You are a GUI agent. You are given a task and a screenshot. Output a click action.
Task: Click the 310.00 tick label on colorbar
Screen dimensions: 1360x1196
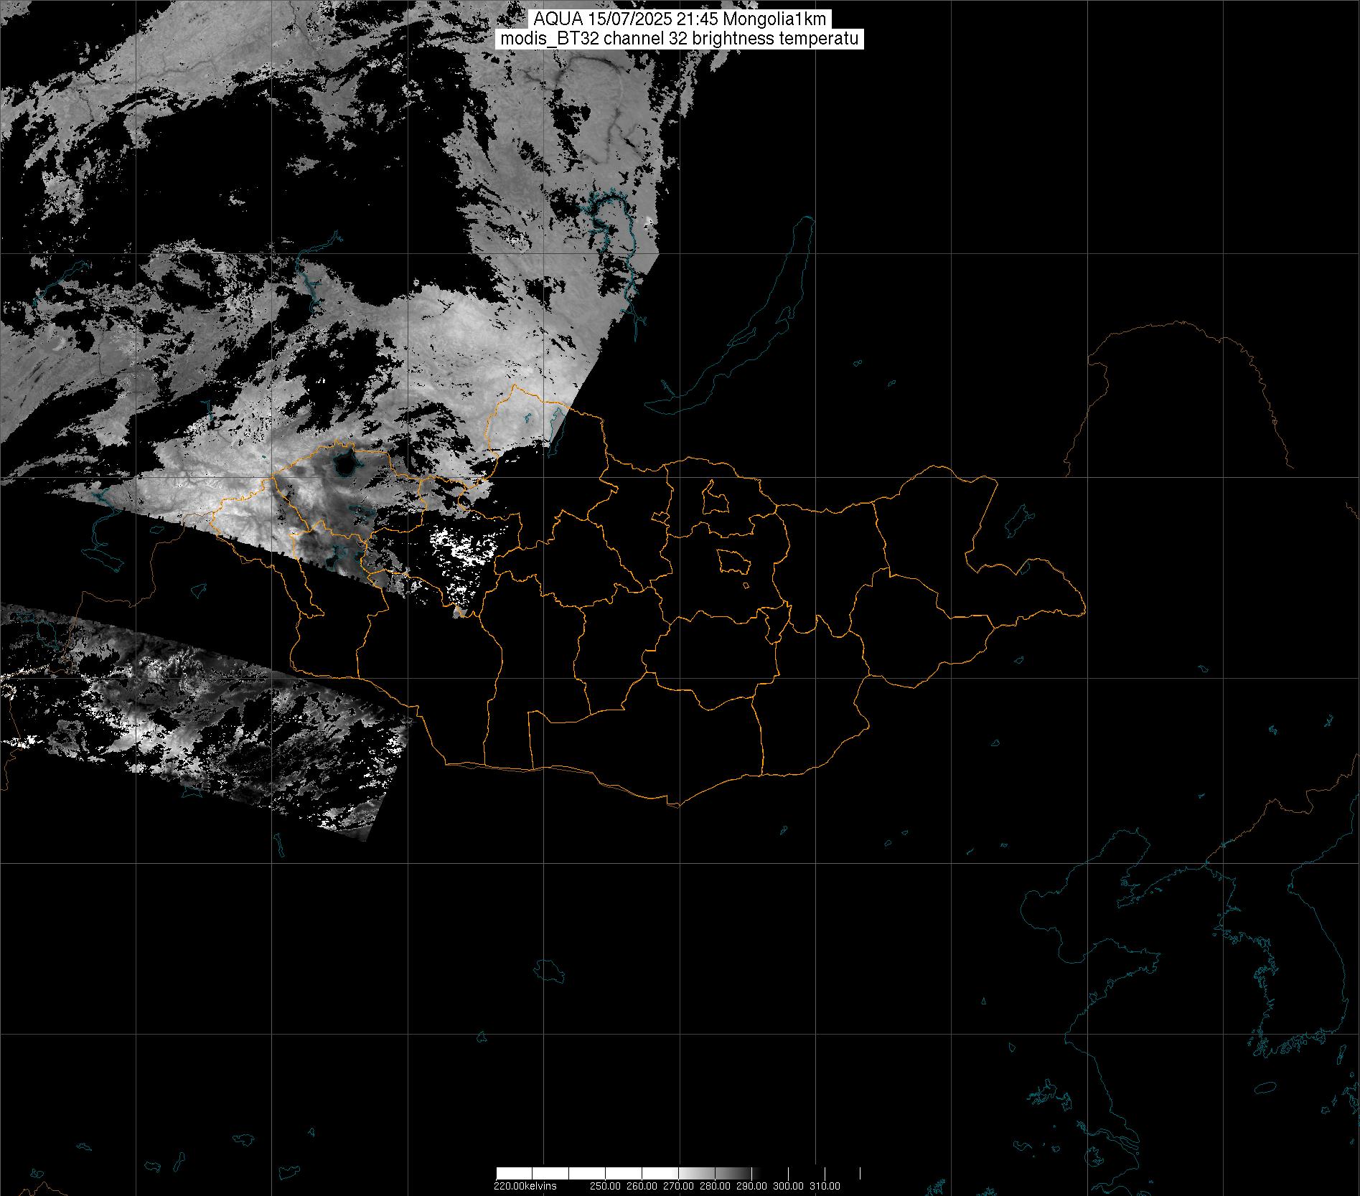(825, 1186)
